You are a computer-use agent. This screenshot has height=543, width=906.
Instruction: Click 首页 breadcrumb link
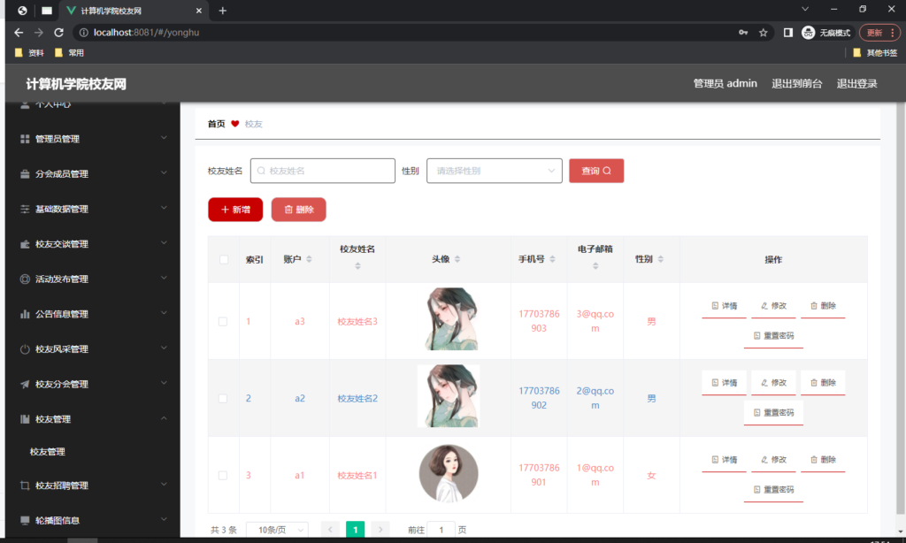[216, 124]
